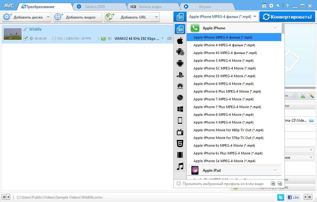Select Apple iPhone 7 Plus MPEG-4 Movie
The width and height of the screenshot is (317, 202).
[234, 107]
